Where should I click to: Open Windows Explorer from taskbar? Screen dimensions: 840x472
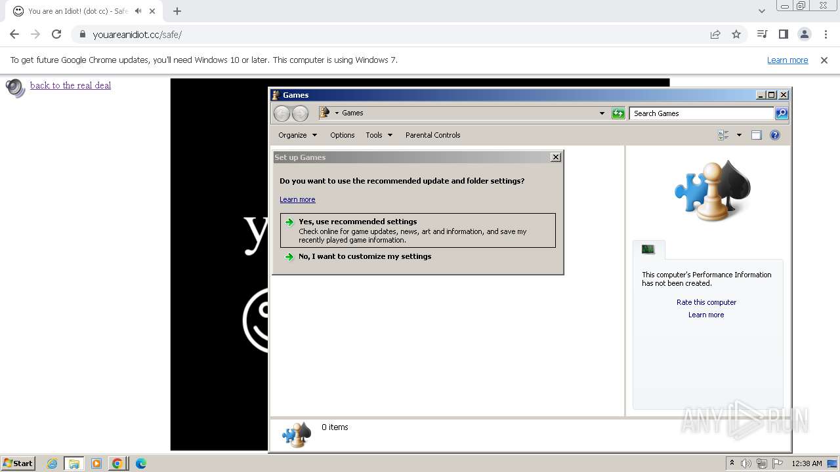click(x=74, y=463)
